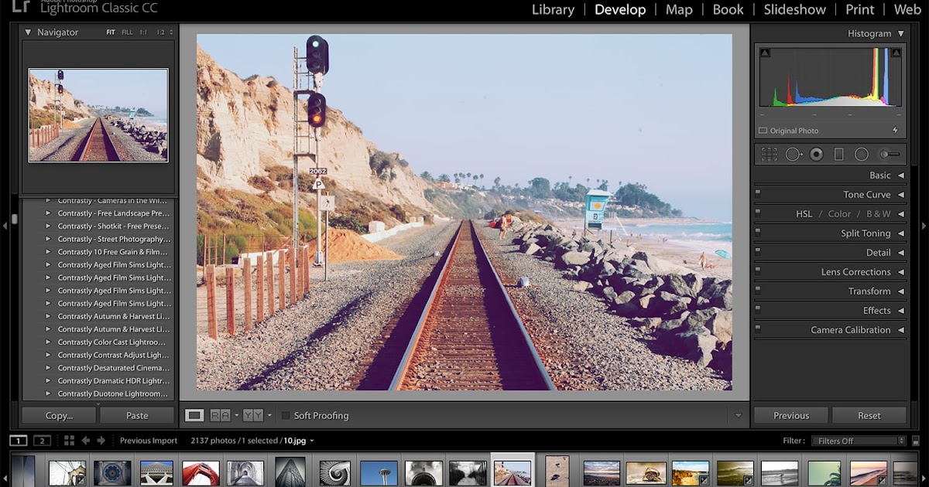Select the spiral staircase filmstrip thumbnail

(334, 473)
